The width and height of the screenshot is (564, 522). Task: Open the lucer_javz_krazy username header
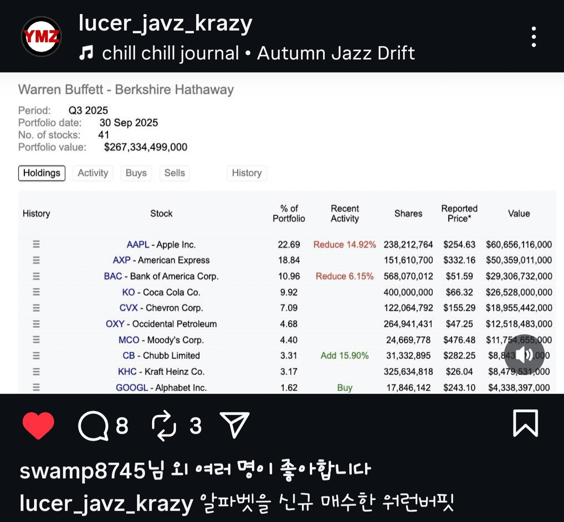[x=165, y=23]
